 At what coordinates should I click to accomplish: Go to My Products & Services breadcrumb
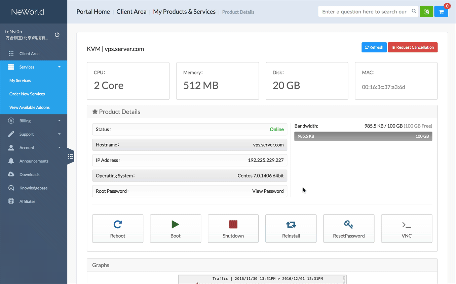tap(184, 12)
